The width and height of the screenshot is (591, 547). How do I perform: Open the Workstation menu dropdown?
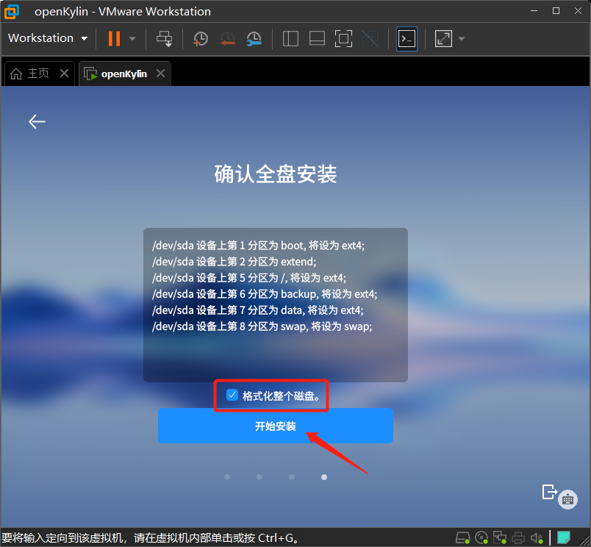[48, 38]
